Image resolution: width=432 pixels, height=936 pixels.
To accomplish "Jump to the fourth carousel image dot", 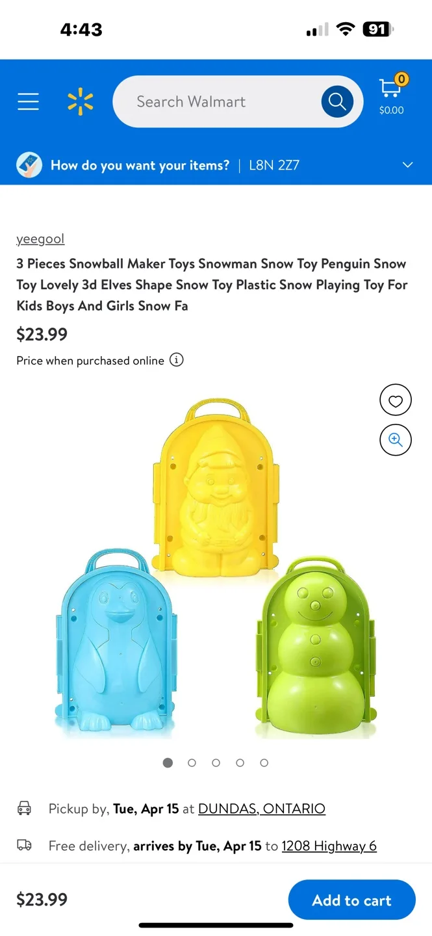I will click(x=240, y=763).
